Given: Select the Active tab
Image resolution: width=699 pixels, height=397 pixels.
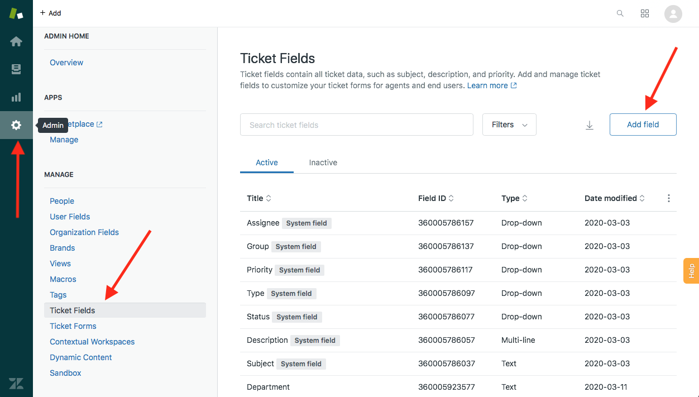Looking at the screenshot, I should coord(266,162).
